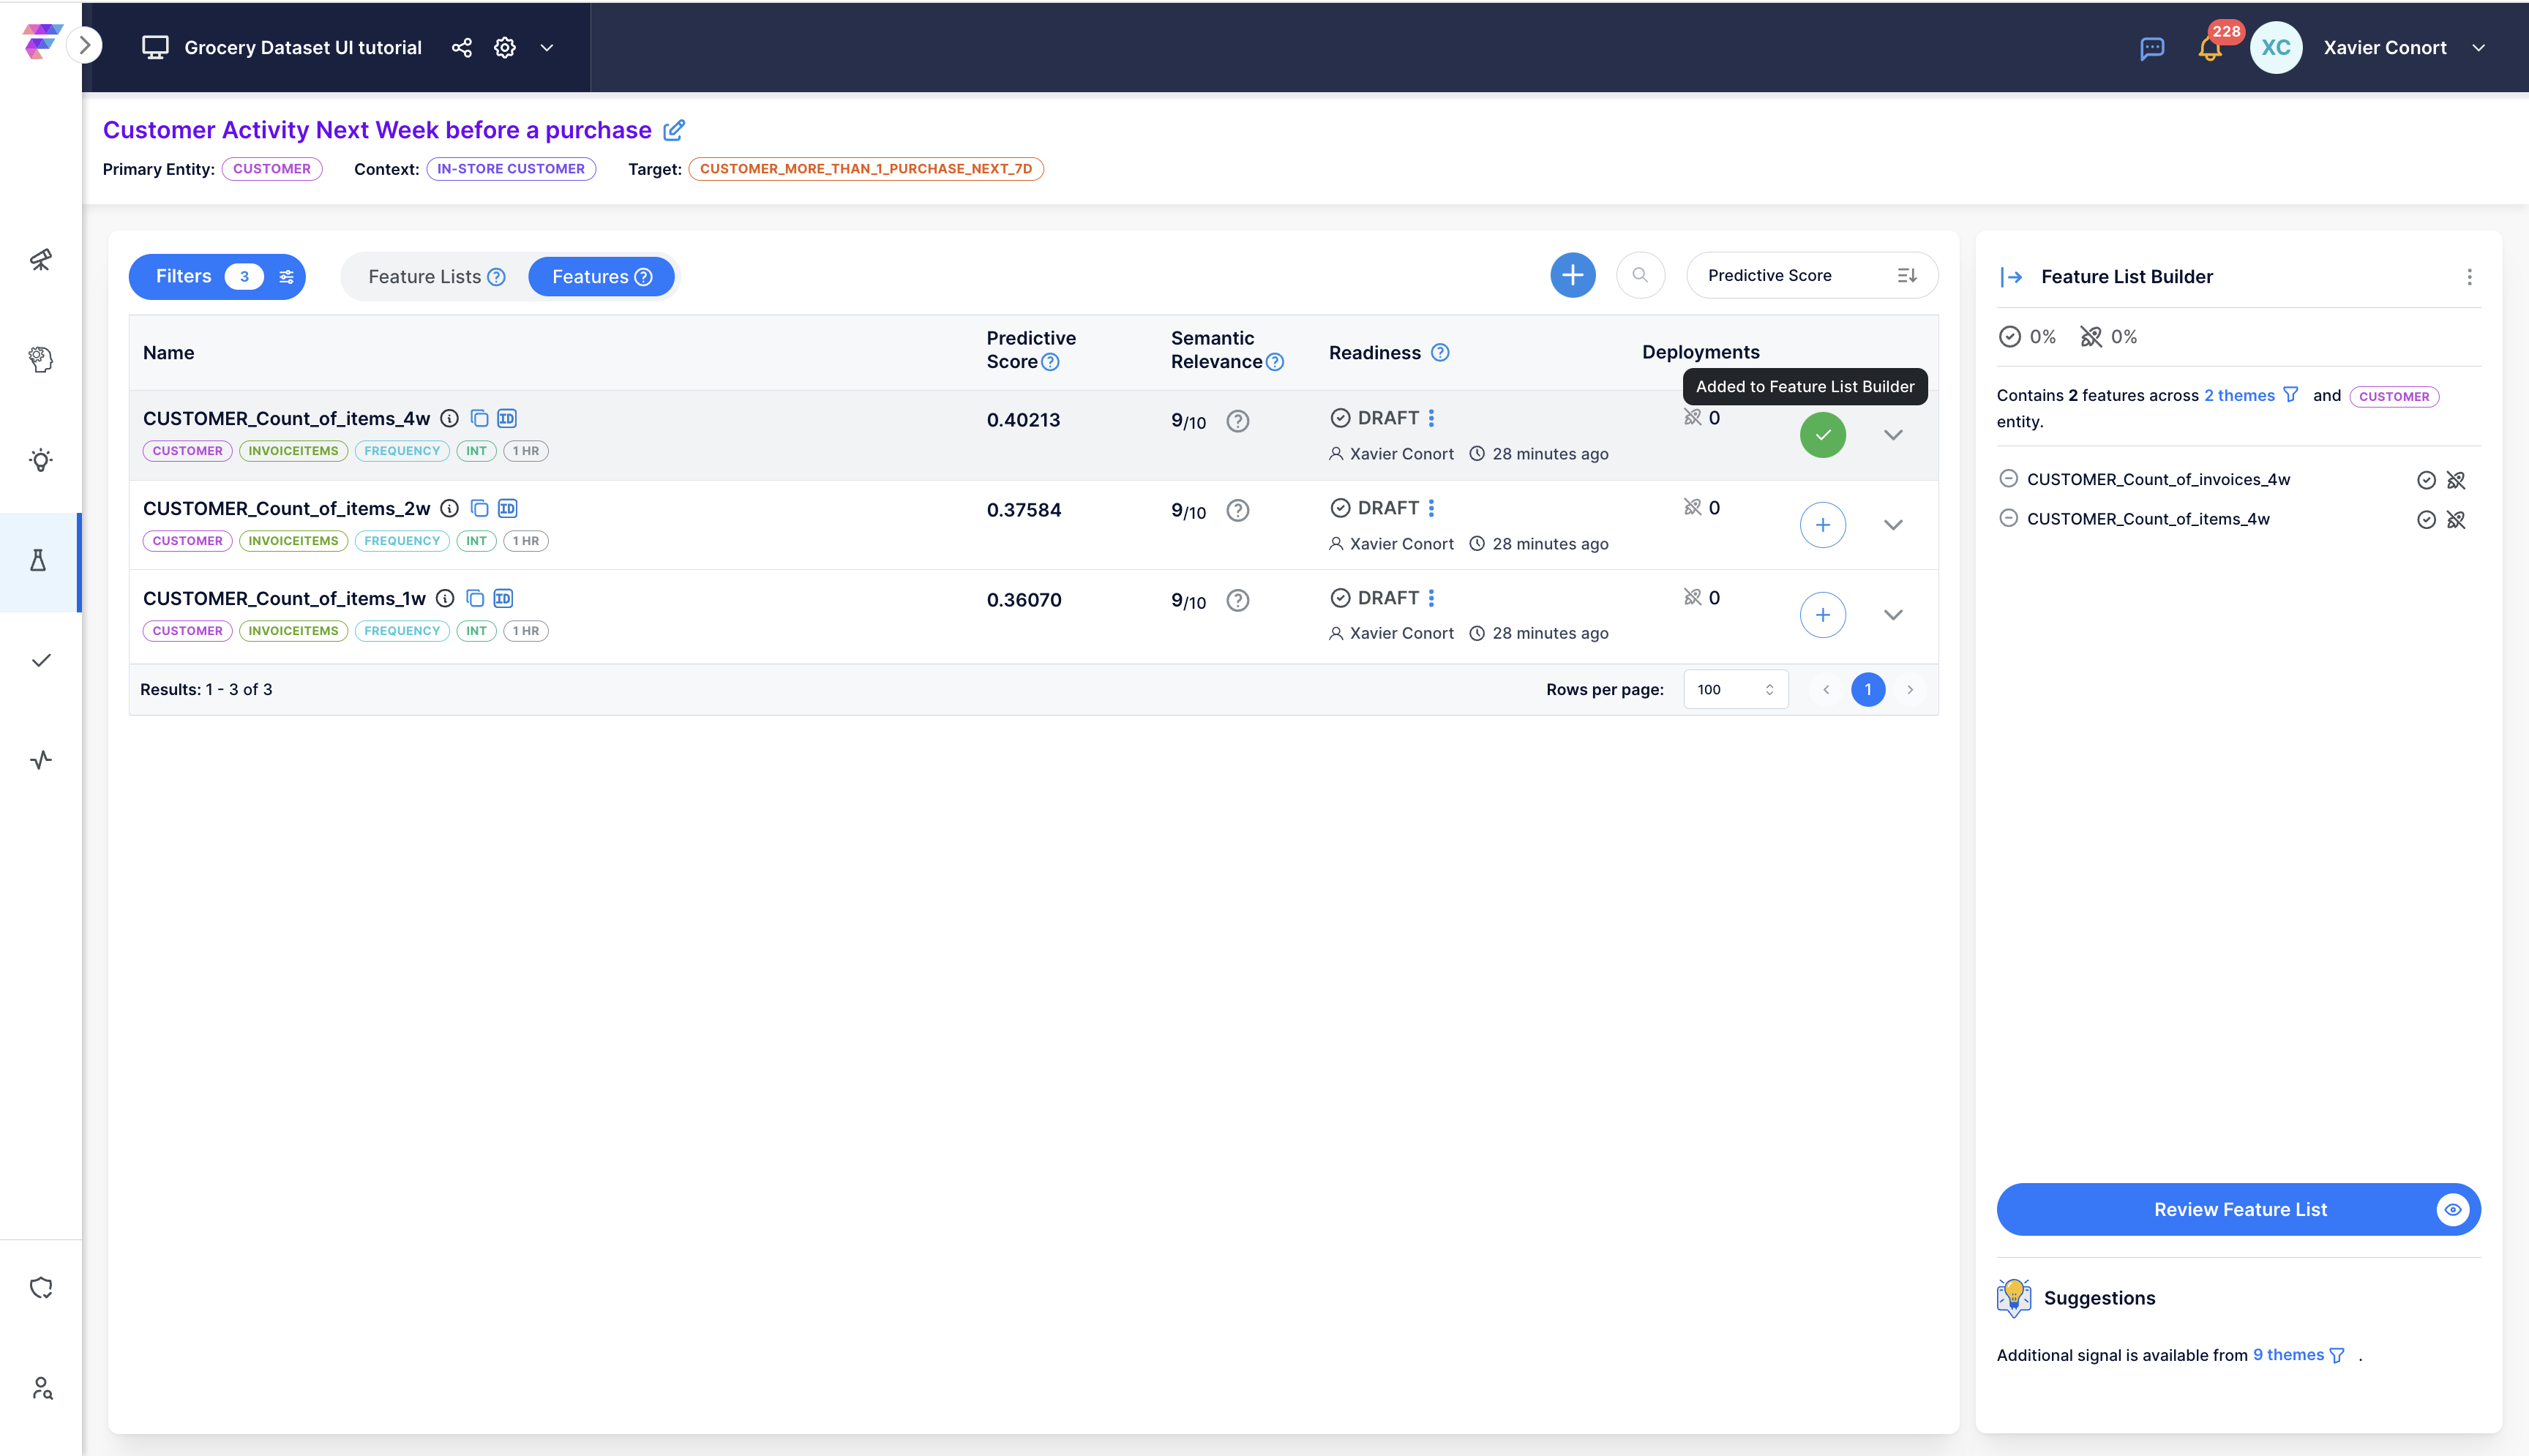Open the checkmark icon in sidebar
Image resolution: width=2529 pixels, height=1456 pixels.
click(41, 661)
